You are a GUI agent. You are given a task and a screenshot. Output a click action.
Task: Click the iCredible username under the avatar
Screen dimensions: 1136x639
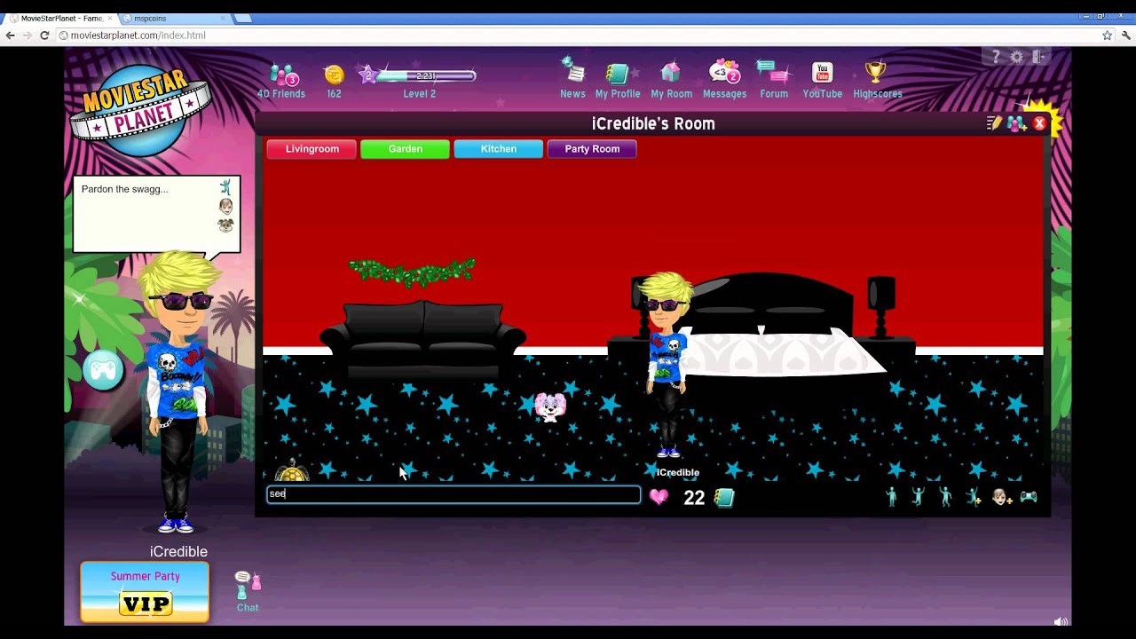pos(677,473)
